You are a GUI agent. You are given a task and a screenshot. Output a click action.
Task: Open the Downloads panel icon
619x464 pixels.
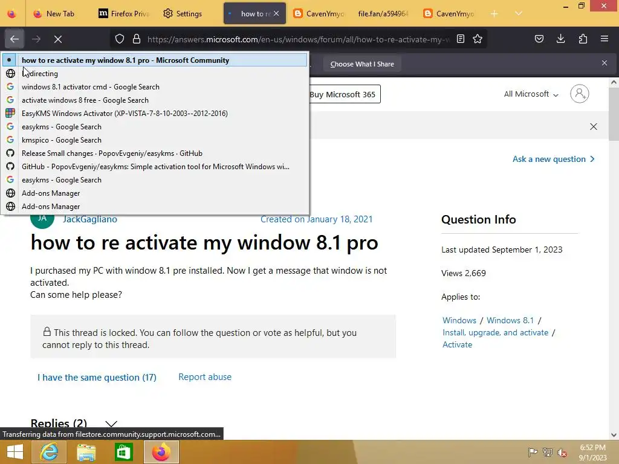click(x=560, y=39)
